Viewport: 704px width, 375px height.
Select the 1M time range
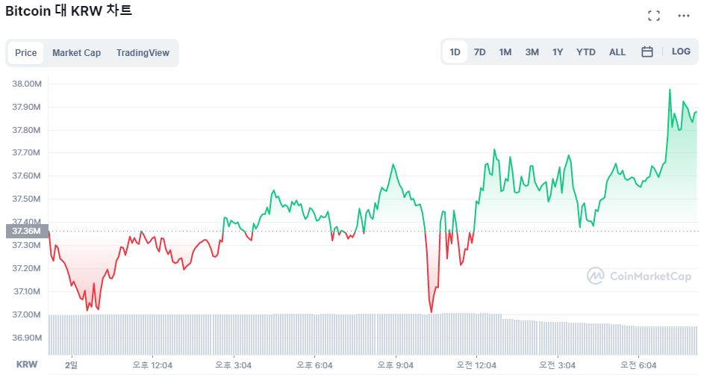(x=505, y=52)
